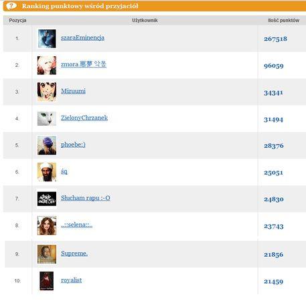Click zmora's avatar picture
The width and height of the screenshot is (306, 301).
coord(47,66)
